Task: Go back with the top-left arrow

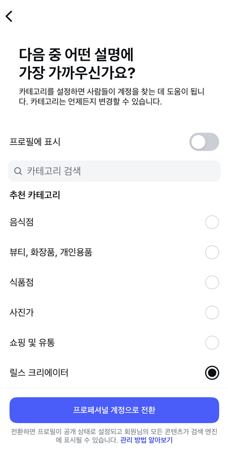Action: (x=9, y=16)
